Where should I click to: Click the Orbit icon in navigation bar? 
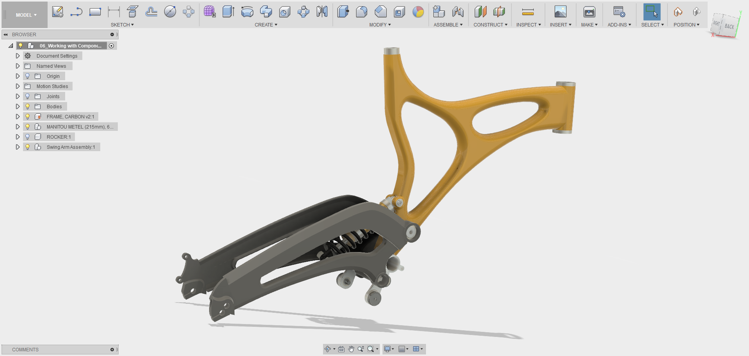pos(328,349)
